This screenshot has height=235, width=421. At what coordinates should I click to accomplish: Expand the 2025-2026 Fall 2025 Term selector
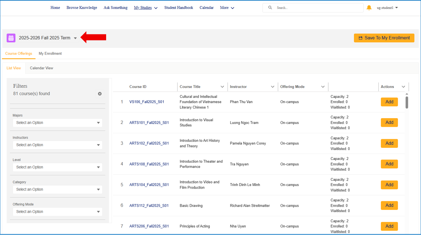coord(76,38)
